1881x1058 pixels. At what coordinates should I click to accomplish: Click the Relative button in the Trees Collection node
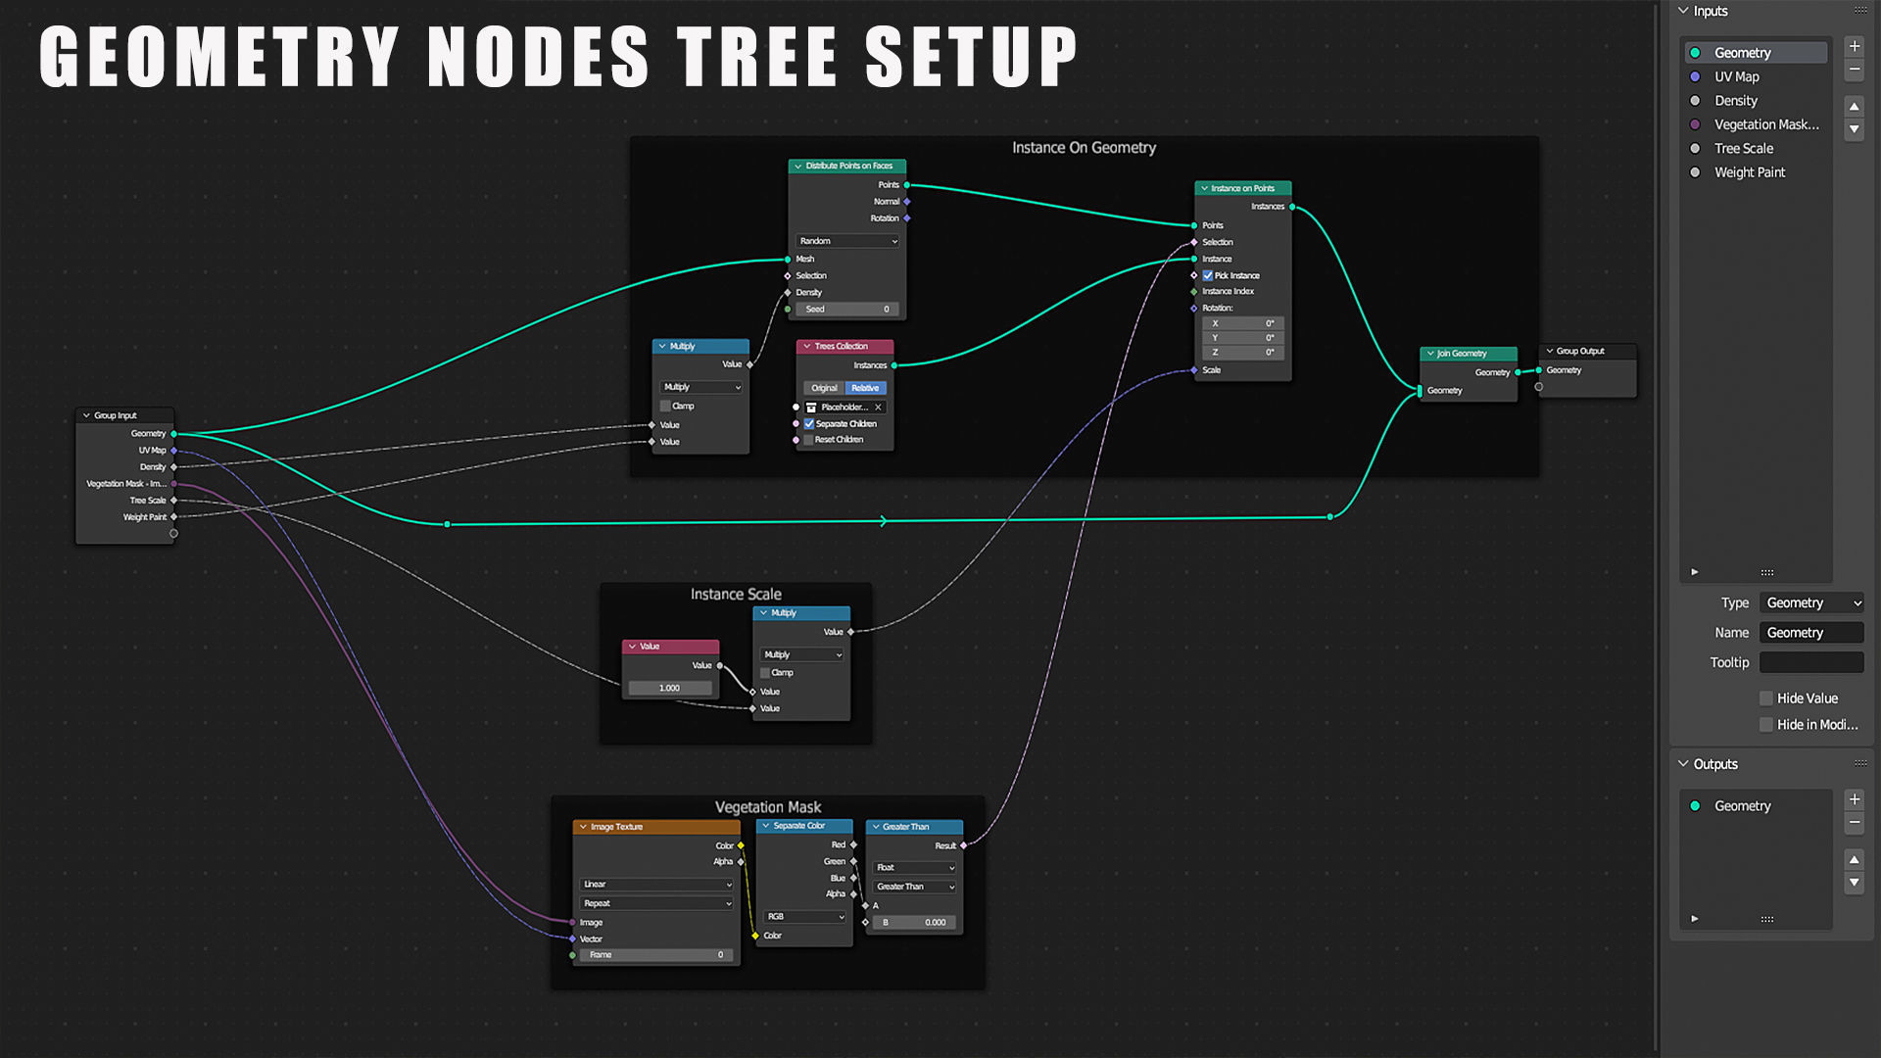pos(865,388)
